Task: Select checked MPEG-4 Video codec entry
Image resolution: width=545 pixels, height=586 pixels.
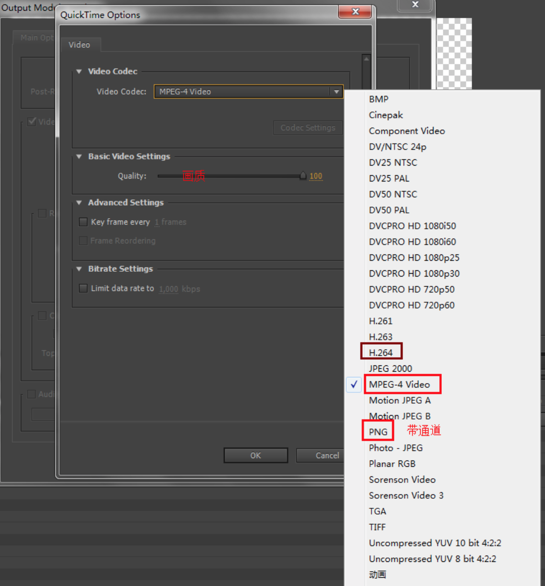Action: pyautogui.click(x=399, y=385)
